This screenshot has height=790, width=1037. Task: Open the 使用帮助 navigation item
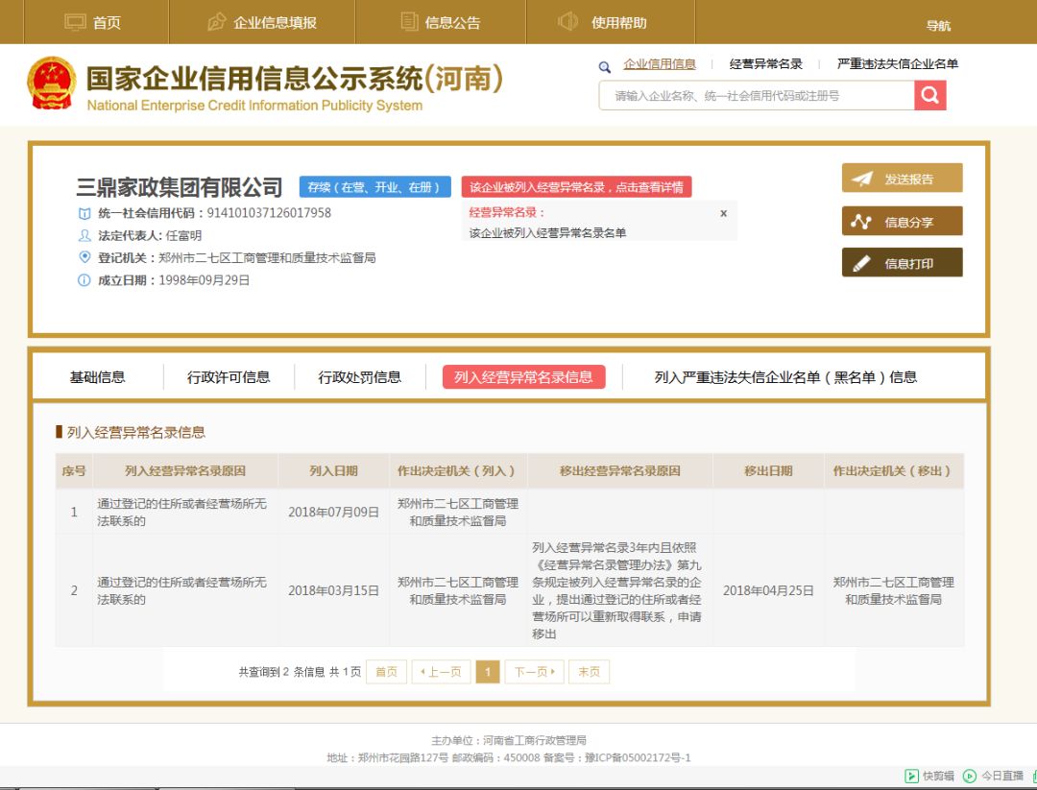click(611, 22)
